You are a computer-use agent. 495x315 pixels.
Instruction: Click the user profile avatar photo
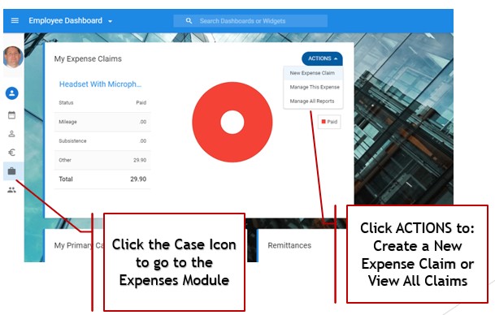tap(13, 57)
